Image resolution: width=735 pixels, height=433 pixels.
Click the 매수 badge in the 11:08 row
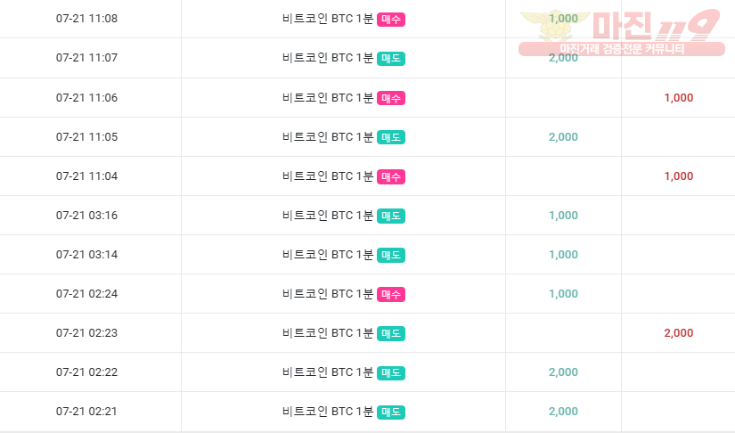[x=391, y=20]
